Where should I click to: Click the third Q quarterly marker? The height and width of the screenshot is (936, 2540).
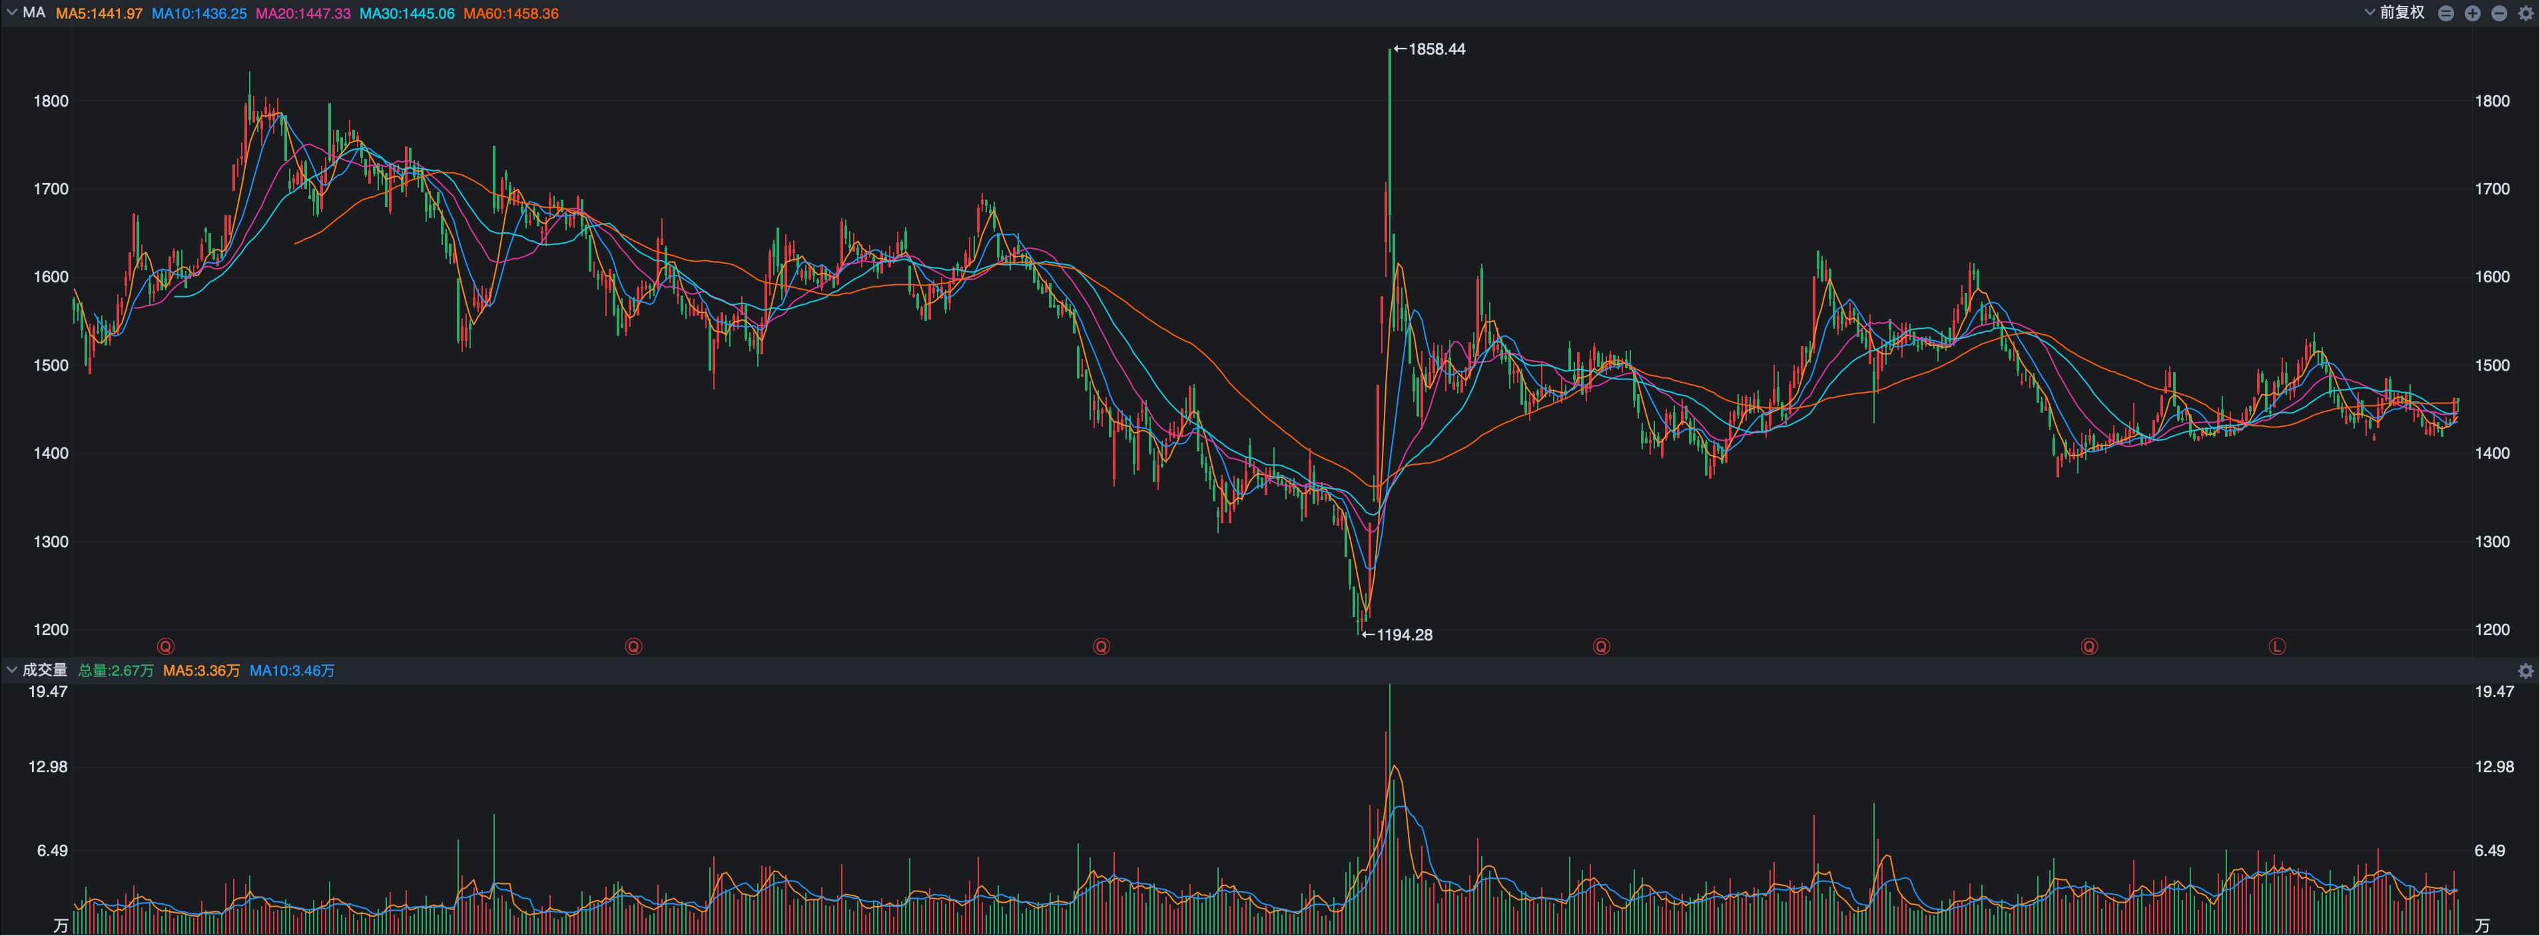pos(1102,647)
